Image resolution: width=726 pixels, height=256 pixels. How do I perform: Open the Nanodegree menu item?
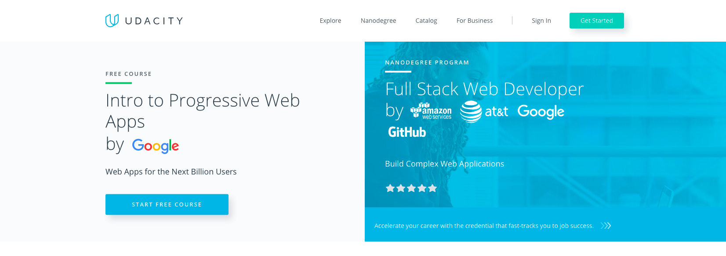pos(378,21)
